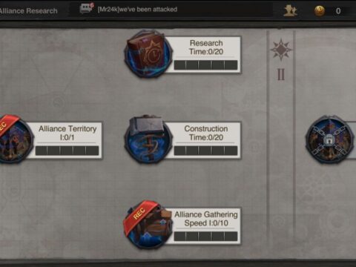
Task: Click the Alliance Gathering Speed progress bar
Action: pos(205,237)
